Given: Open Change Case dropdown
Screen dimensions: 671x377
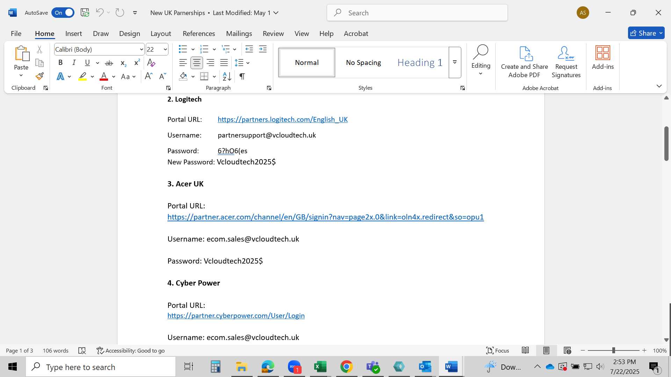Looking at the screenshot, I should pos(128,76).
